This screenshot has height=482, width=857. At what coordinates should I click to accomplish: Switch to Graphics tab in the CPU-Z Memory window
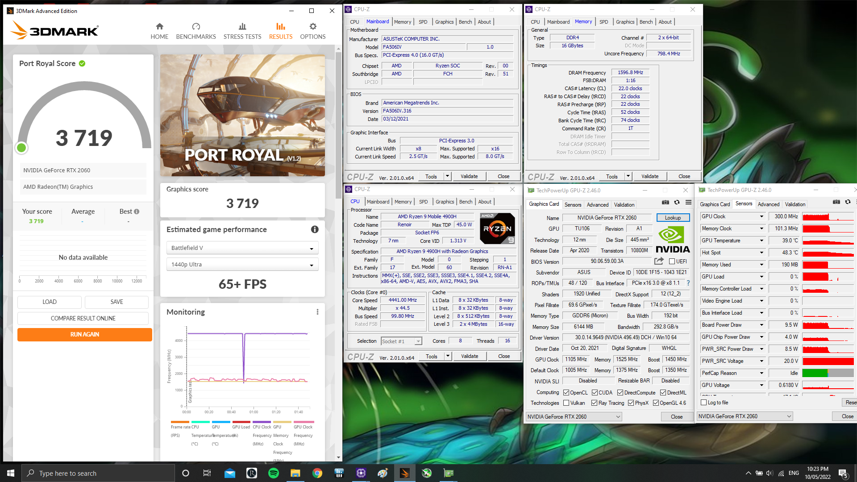click(x=625, y=22)
